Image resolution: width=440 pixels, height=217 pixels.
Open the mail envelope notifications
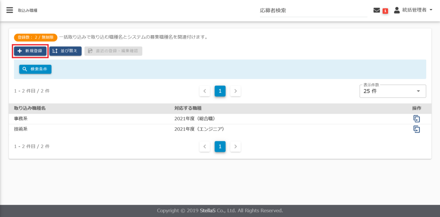(376, 10)
